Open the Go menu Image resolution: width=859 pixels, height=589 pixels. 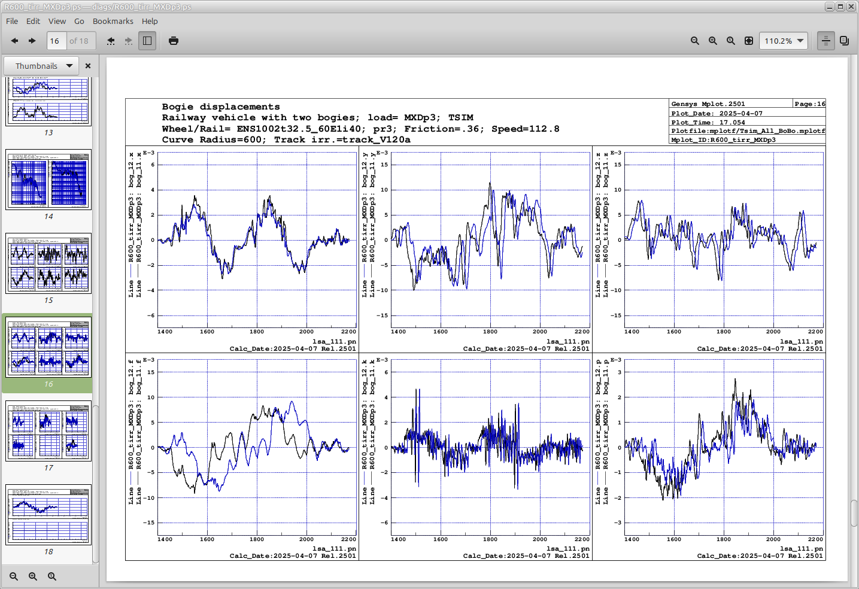[79, 21]
